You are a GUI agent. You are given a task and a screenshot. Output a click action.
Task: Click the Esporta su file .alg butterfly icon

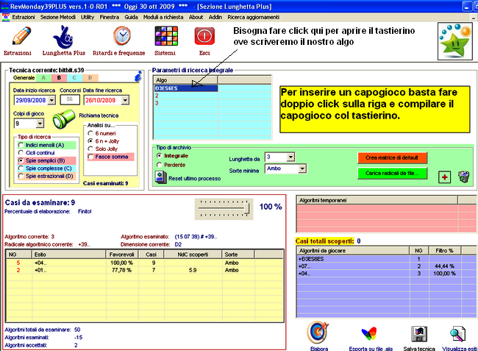[x=369, y=333]
